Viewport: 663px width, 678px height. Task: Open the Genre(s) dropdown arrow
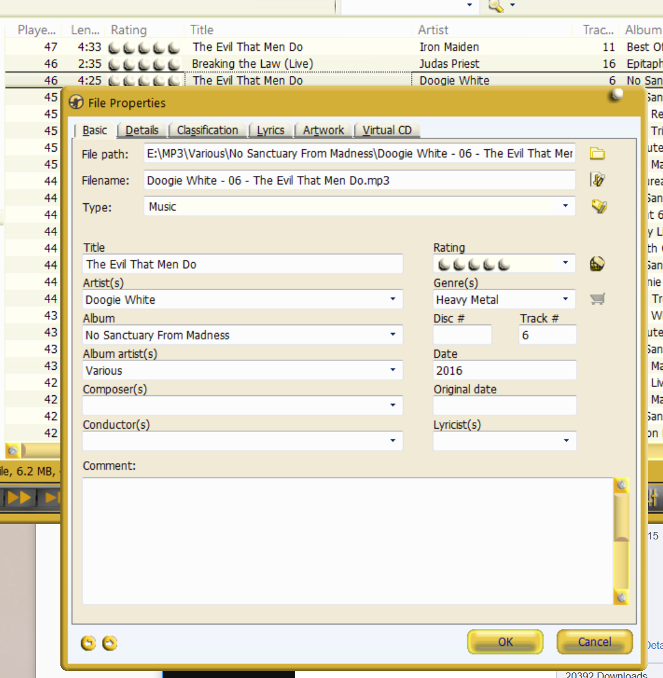coord(565,299)
